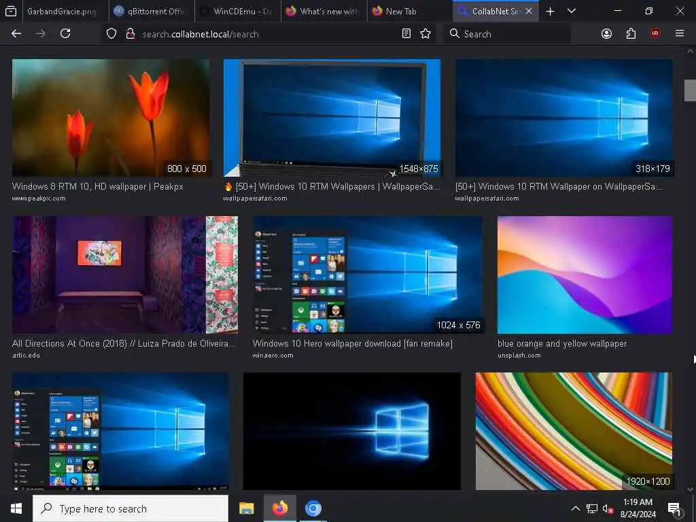Image resolution: width=696 pixels, height=522 pixels.
Task: Open the colorful paper stripes 1920×1200 thumbnail
Action: (574, 431)
